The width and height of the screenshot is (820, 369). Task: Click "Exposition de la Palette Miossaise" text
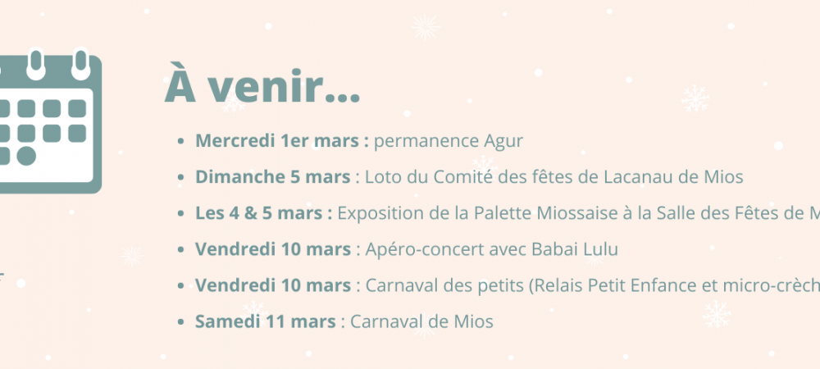click(476, 213)
